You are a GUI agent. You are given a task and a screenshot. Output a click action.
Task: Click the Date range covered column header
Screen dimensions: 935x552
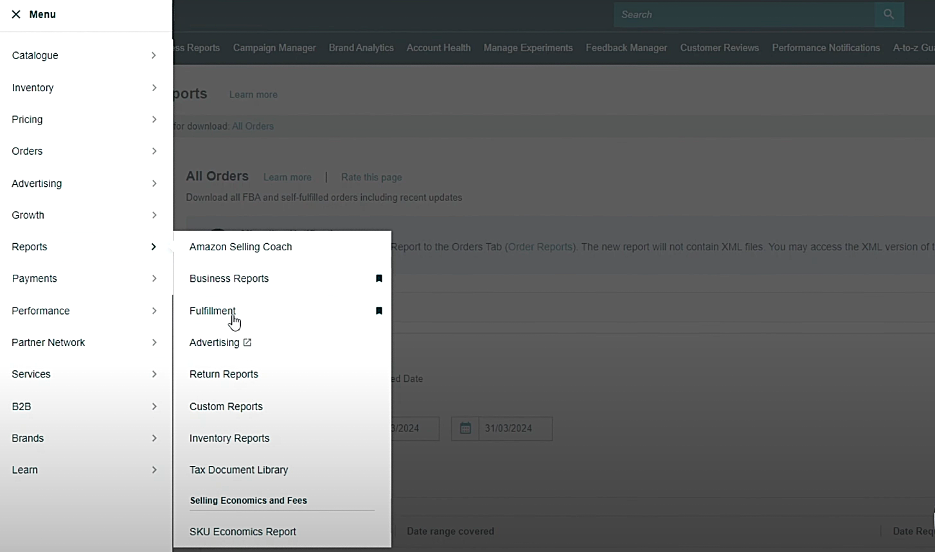(450, 531)
